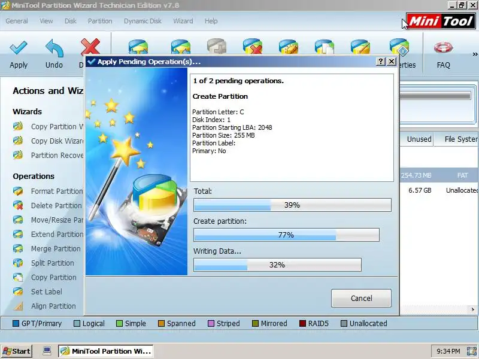Click the Operations section heading
Screen dimensions: 479x359
(34, 176)
